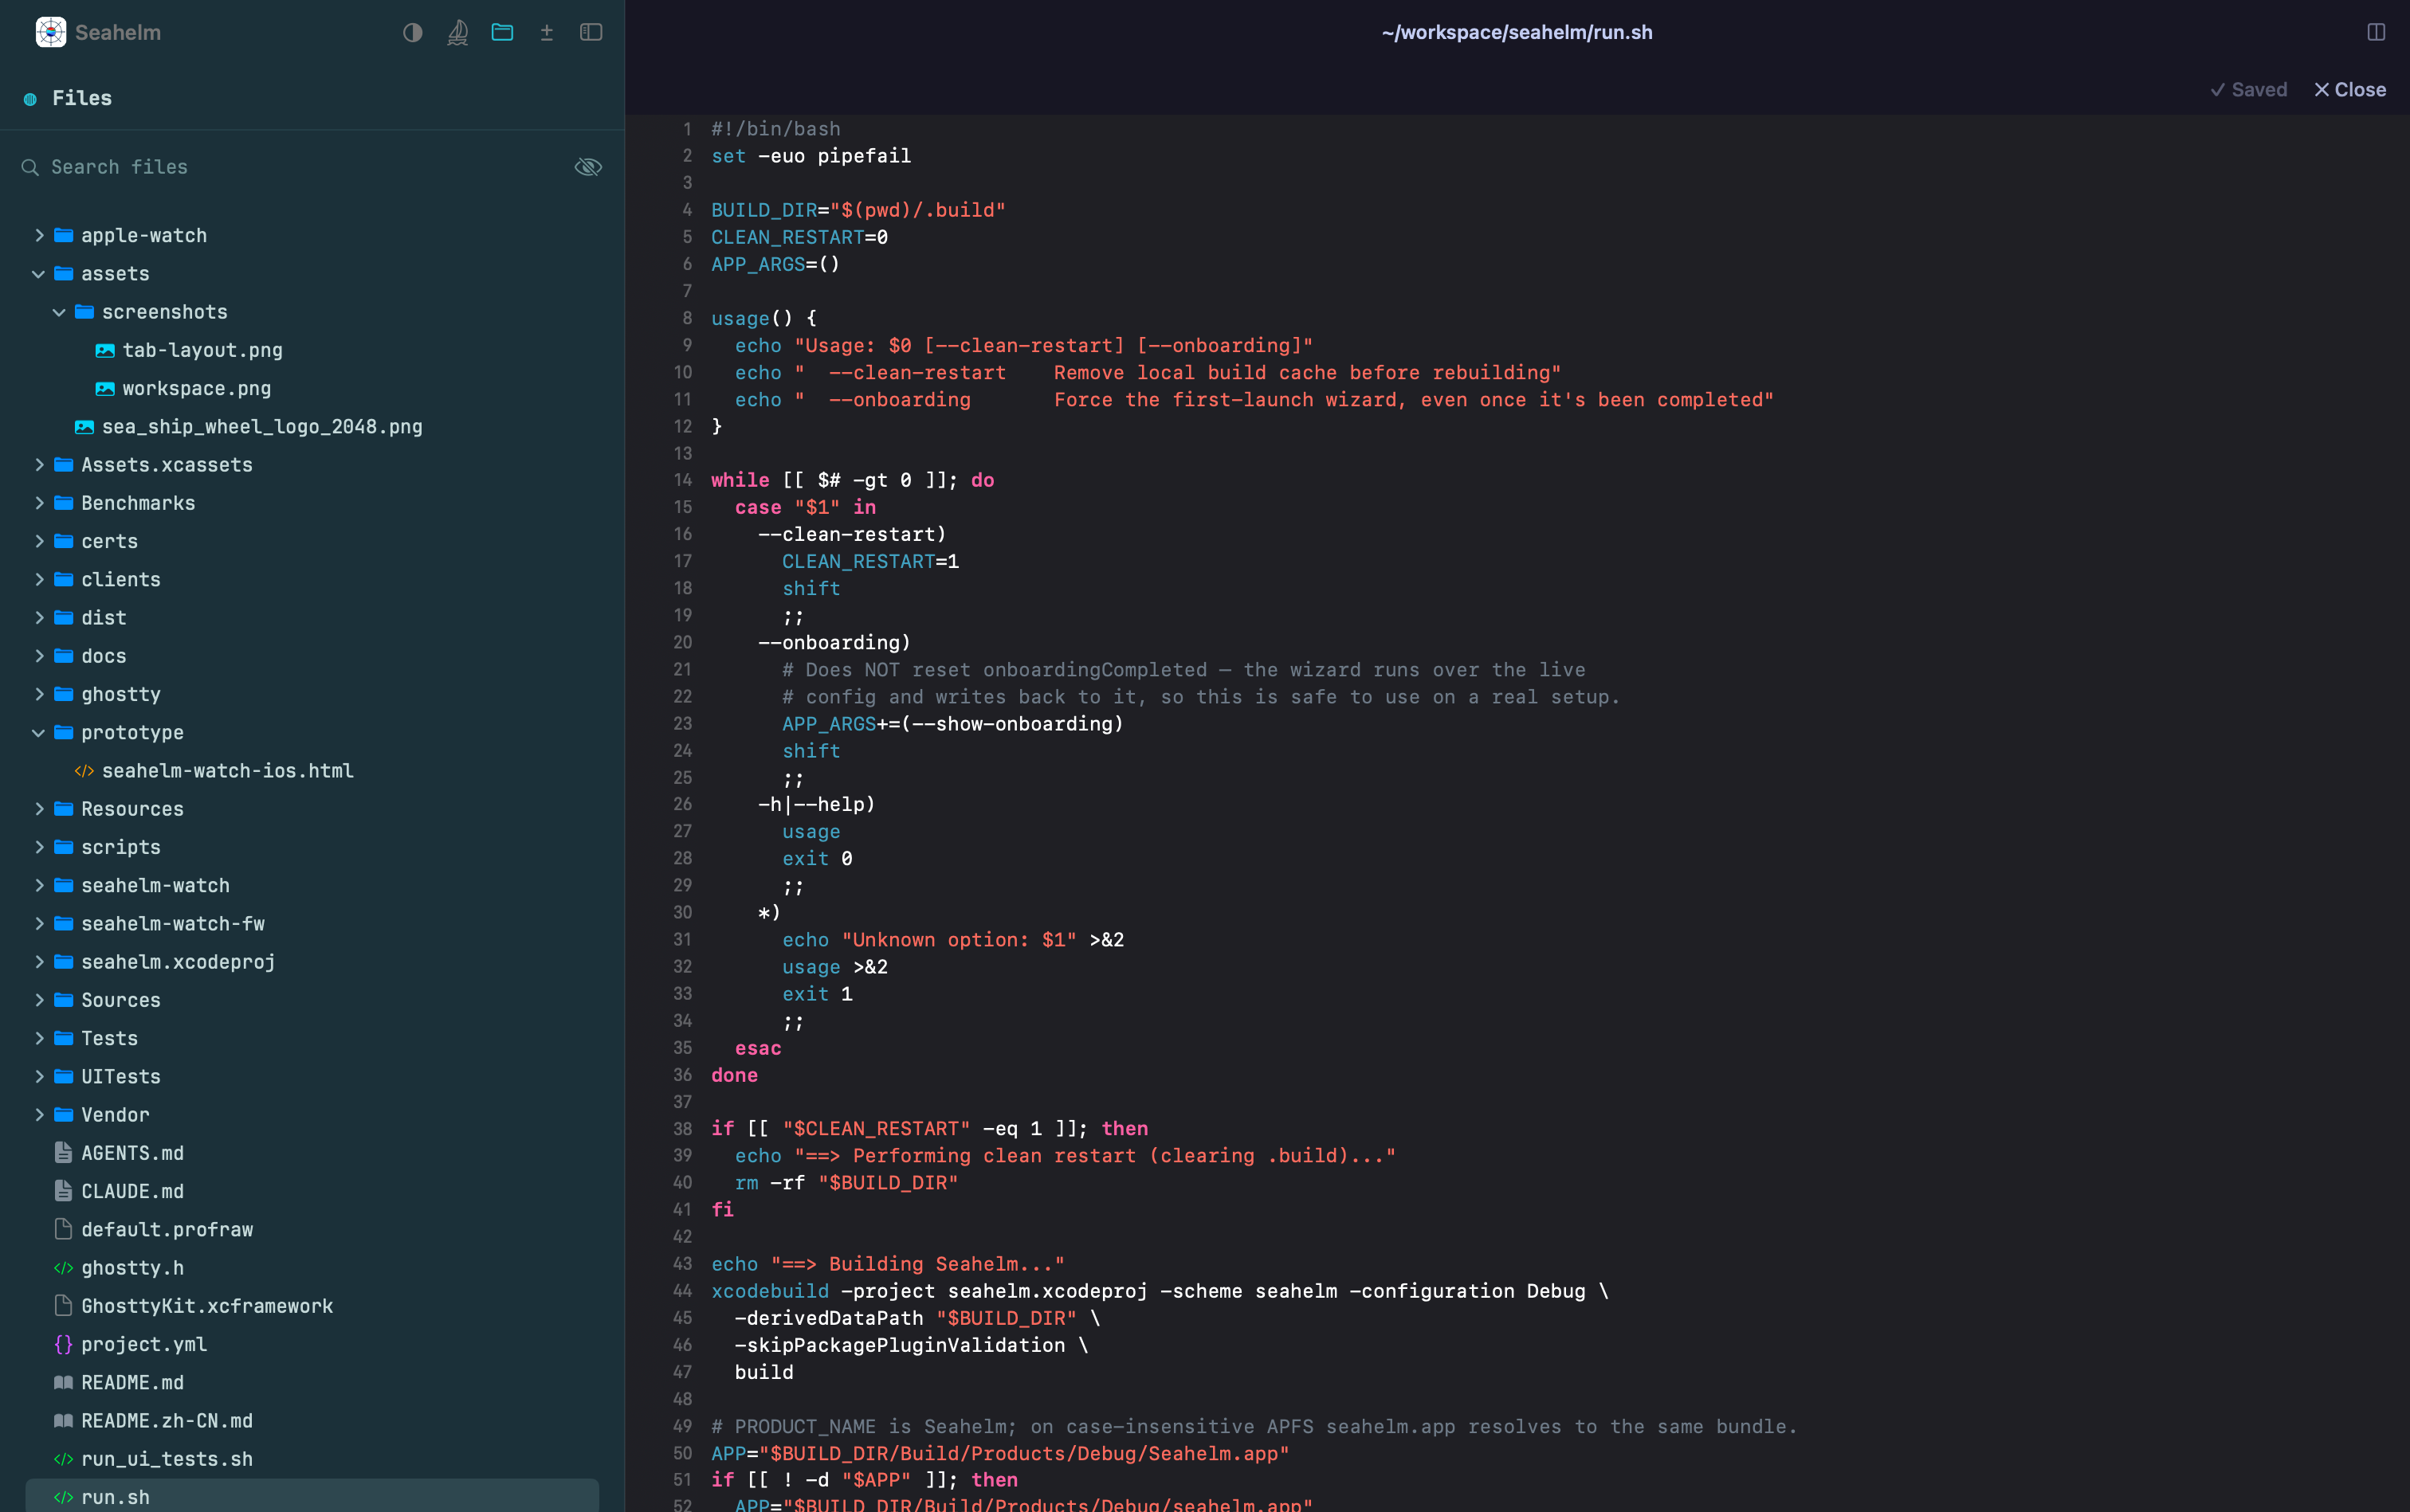2410x1512 pixels.
Task: Collapse the prototype folder
Action: coord(39,733)
